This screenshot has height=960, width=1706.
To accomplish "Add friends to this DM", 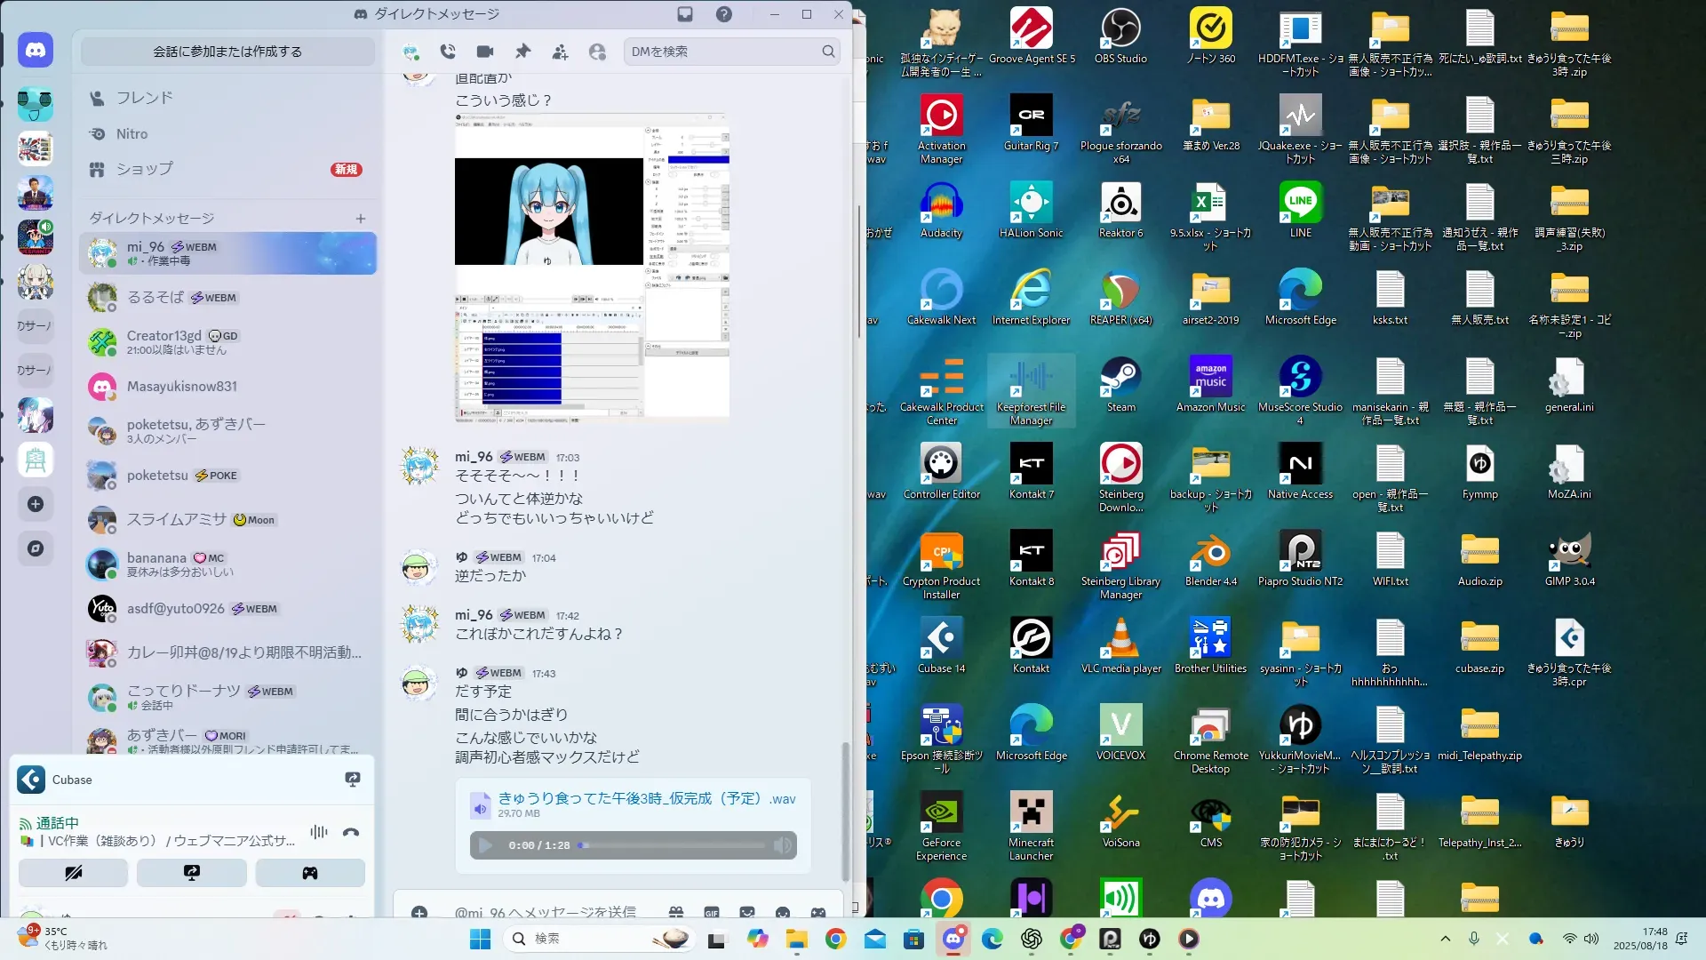I will (560, 52).
